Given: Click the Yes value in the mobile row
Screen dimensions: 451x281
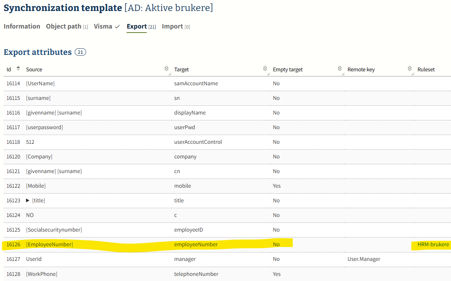Looking at the screenshot, I should pyautogui.click(x=277, y=186).
